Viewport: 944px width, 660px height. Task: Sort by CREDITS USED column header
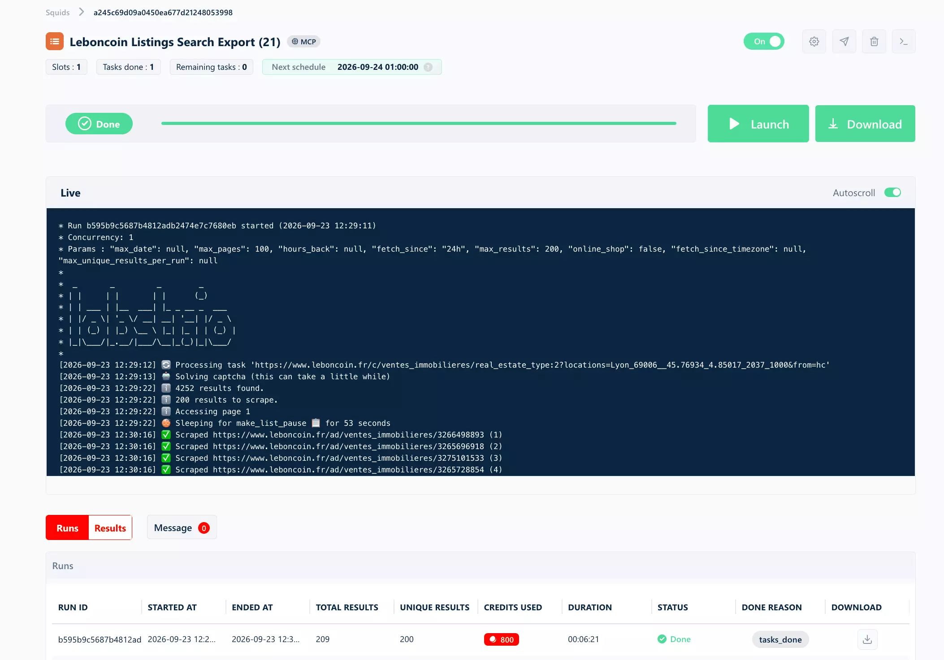click(x=513, y=607)
